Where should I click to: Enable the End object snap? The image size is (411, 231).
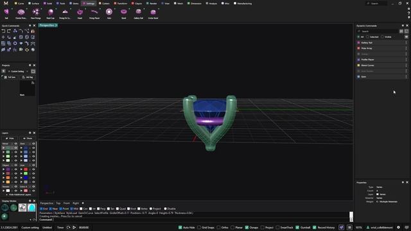[41, 209]
